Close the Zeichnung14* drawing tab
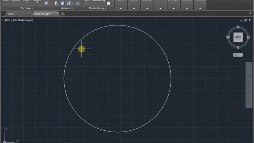The image size is (254, 143). (56, 14)
